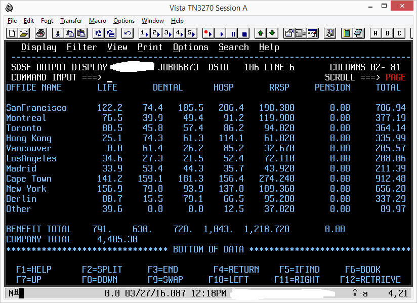Run macro 2 from the toolbar
417x303 pixels.
pos(156,33)
